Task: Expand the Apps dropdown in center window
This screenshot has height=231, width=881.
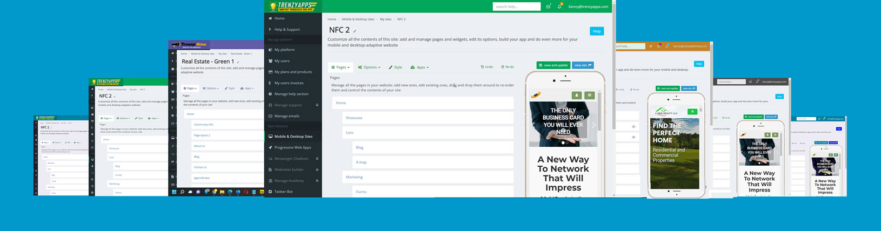Action: 419,67
